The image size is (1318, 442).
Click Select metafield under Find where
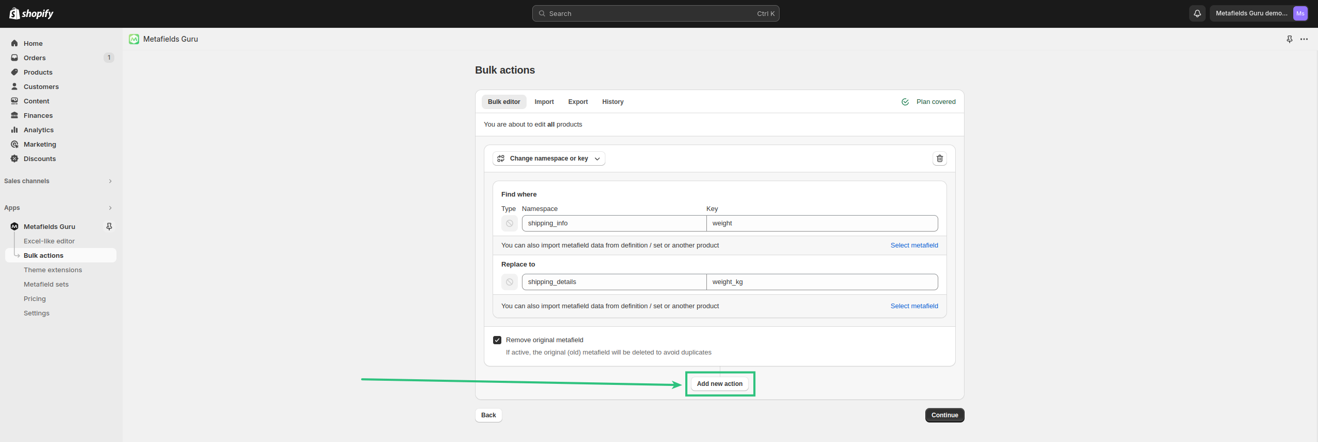tap(914, 245)
